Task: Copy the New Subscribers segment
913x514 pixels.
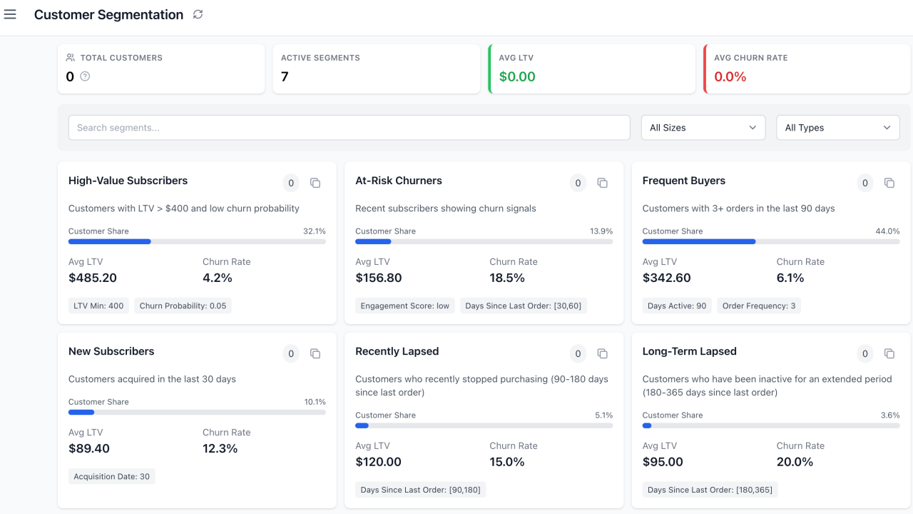Action: coord(315,353)
